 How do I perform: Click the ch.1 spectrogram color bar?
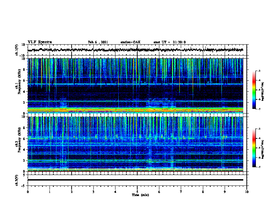click(254, 90)
